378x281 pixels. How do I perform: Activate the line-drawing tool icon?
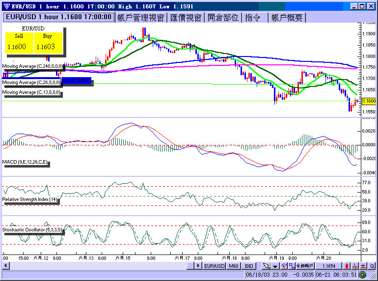click(284, 266)
